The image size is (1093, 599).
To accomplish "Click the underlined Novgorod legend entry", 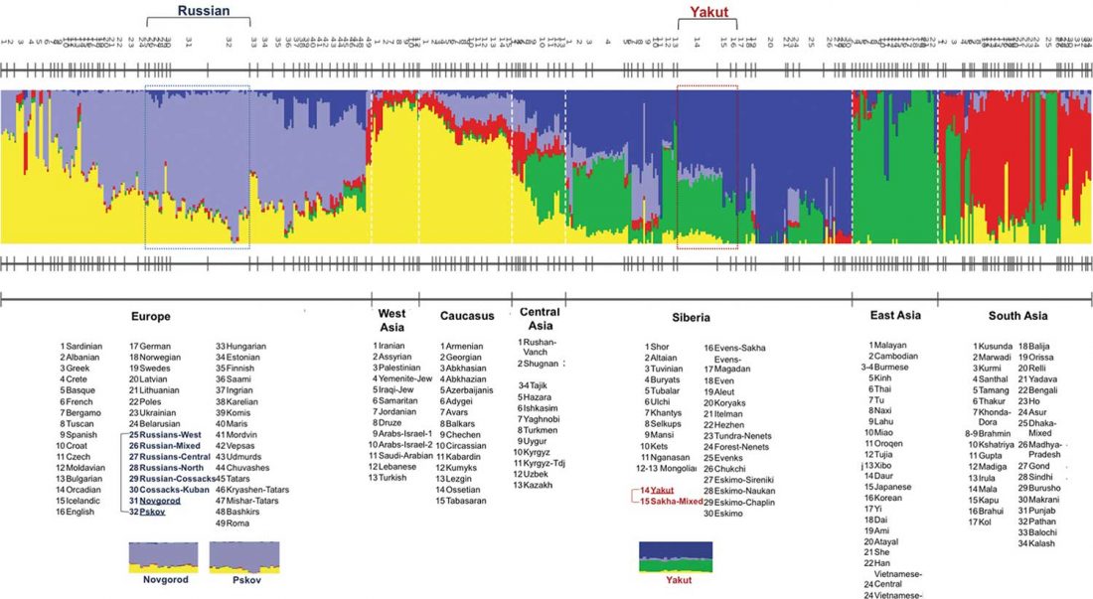I will click(160, 501).
